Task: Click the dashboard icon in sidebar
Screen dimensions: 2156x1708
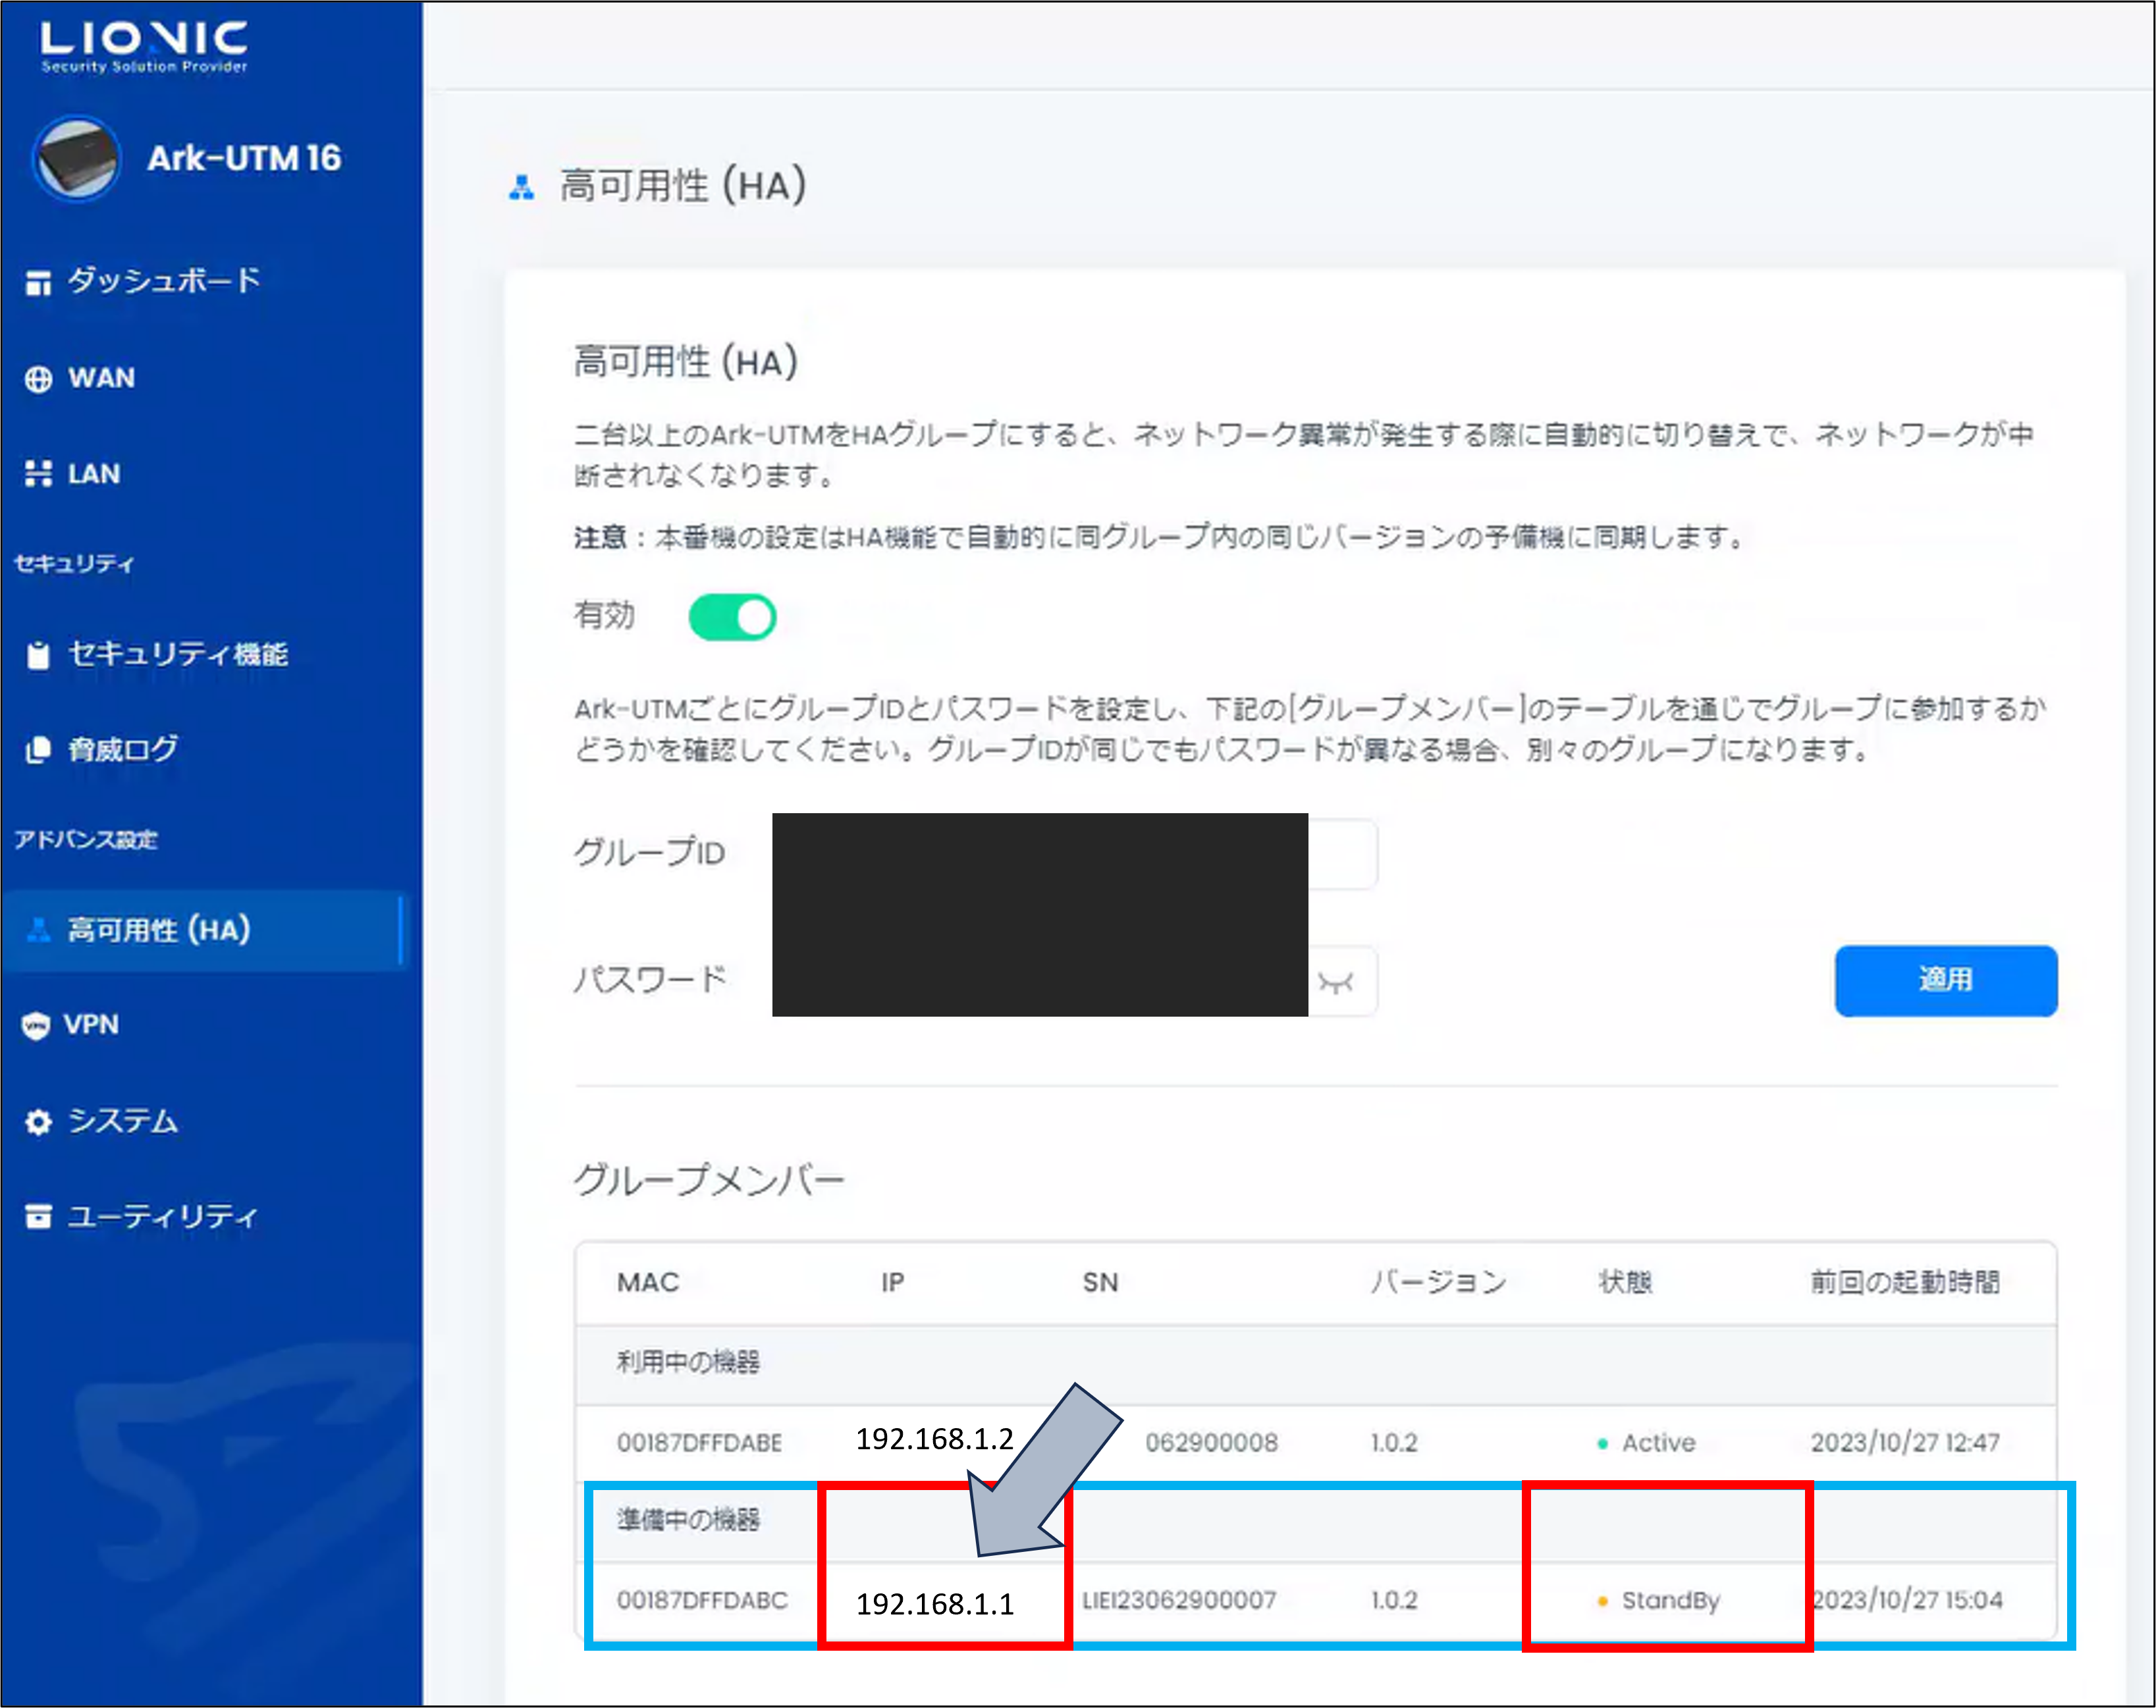Action: coord(38,283)
